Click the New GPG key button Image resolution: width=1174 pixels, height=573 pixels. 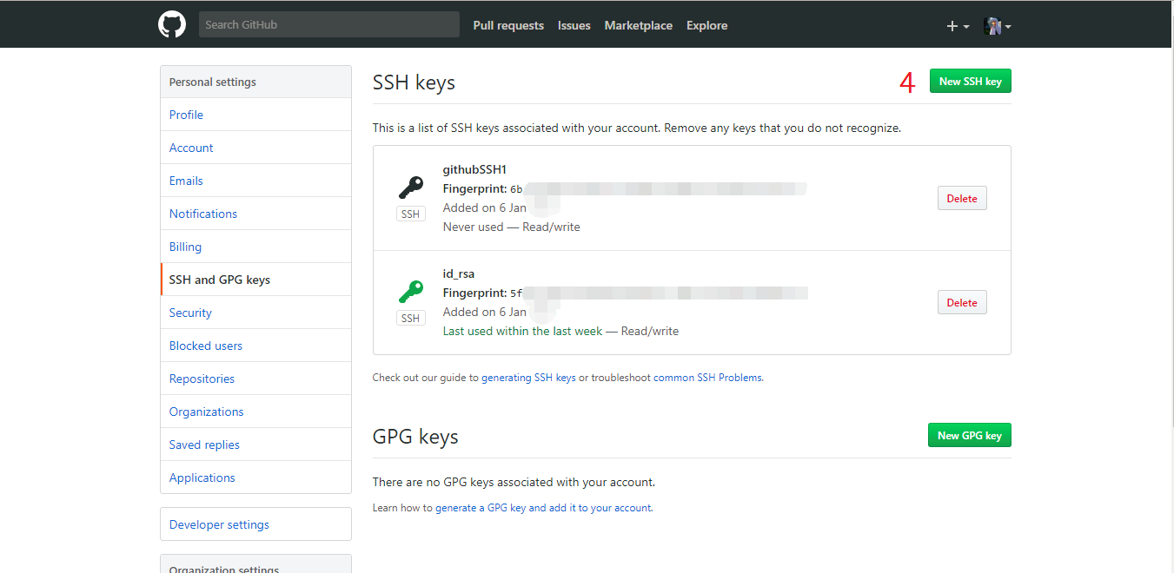tap(969, 436)
